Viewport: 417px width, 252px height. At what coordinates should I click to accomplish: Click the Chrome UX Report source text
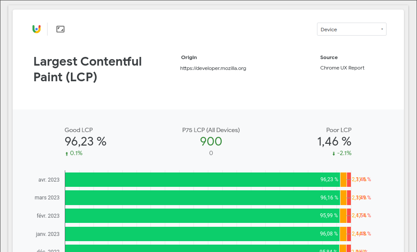pyautogui.click(x=342, y=68)
